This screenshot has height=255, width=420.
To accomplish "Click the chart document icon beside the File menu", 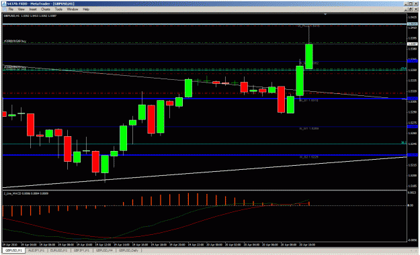I will click(x=4, y=9).
